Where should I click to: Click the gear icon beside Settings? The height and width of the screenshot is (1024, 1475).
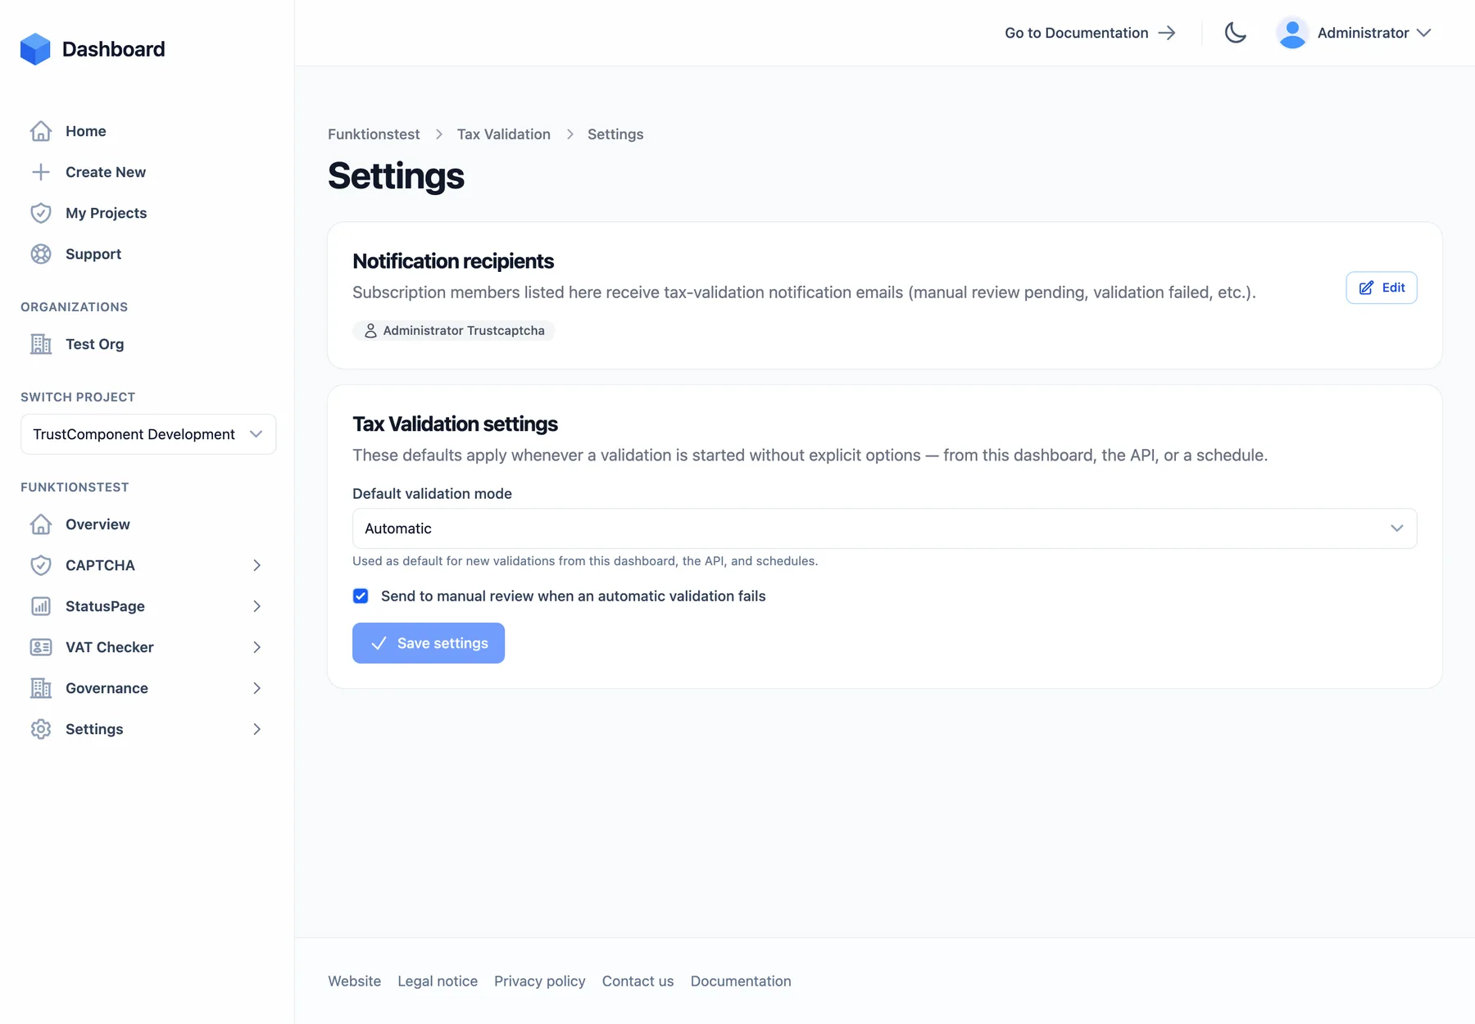click(x=41, y=729)
